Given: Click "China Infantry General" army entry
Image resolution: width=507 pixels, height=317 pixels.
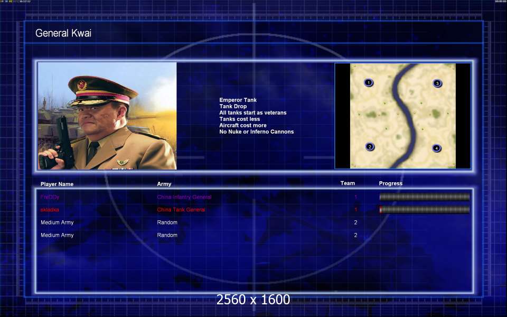Looking at the screenshot, I should tap(184, 197).
